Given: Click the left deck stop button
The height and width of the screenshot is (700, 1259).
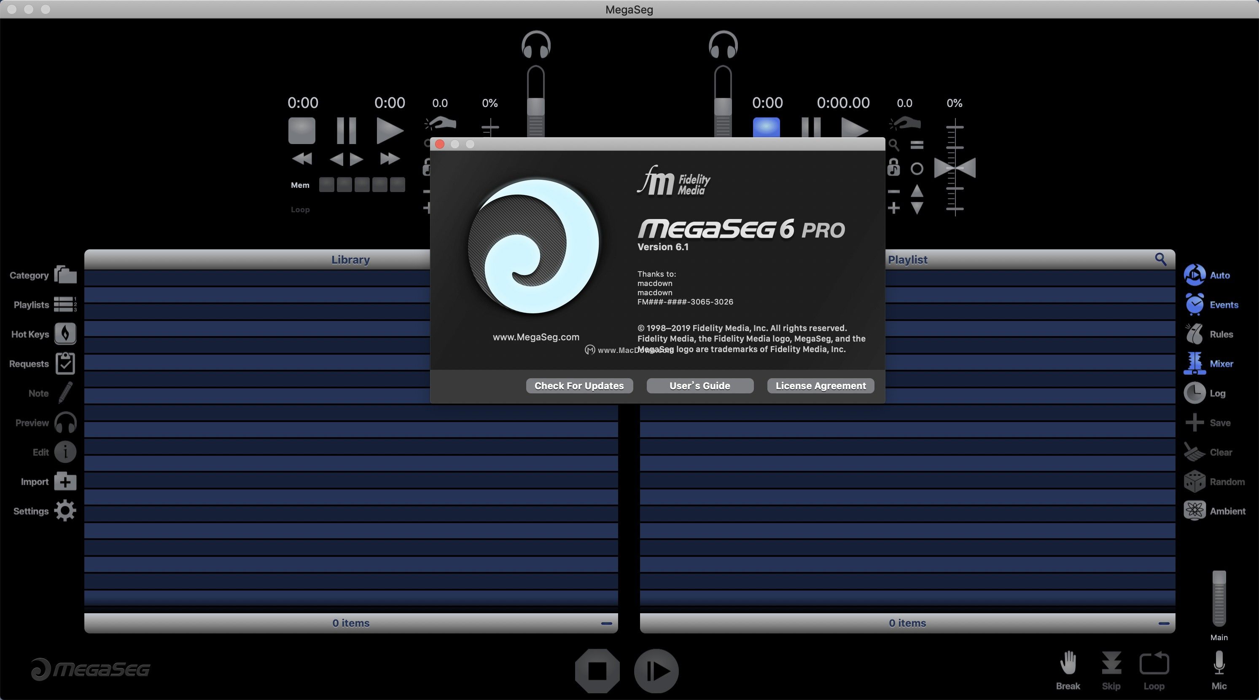Looking at the screenshot, I should [301, 130].
